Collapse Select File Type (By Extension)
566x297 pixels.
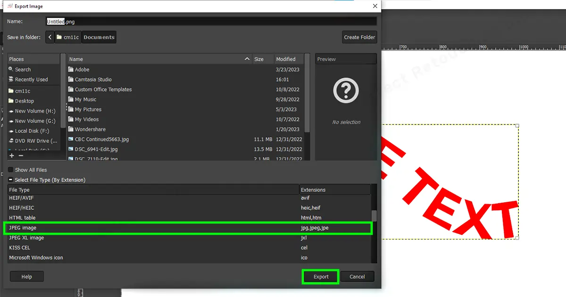click(x=10, y=180)
